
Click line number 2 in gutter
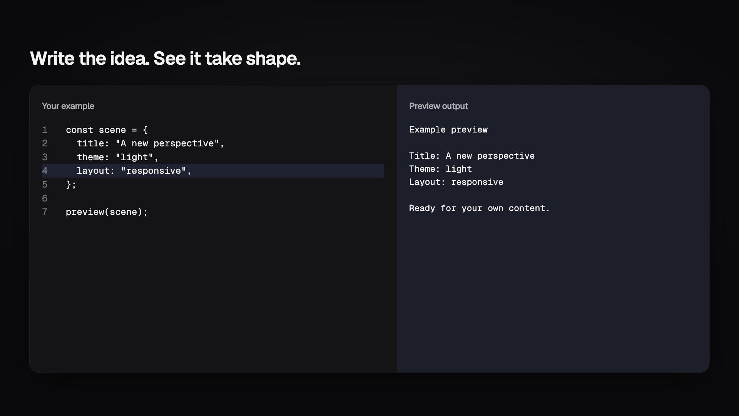click(x=45, y=143)
